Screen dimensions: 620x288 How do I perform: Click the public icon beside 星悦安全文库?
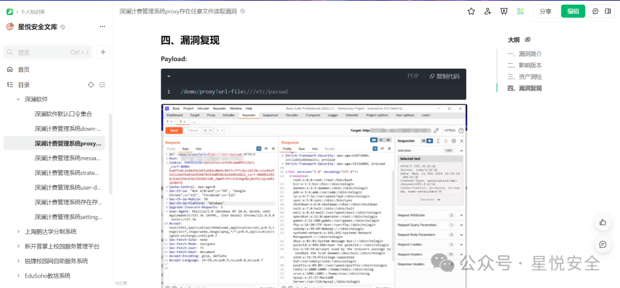click(x=63, y=27)
